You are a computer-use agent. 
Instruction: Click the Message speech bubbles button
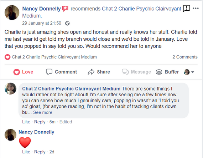[136, 72]
